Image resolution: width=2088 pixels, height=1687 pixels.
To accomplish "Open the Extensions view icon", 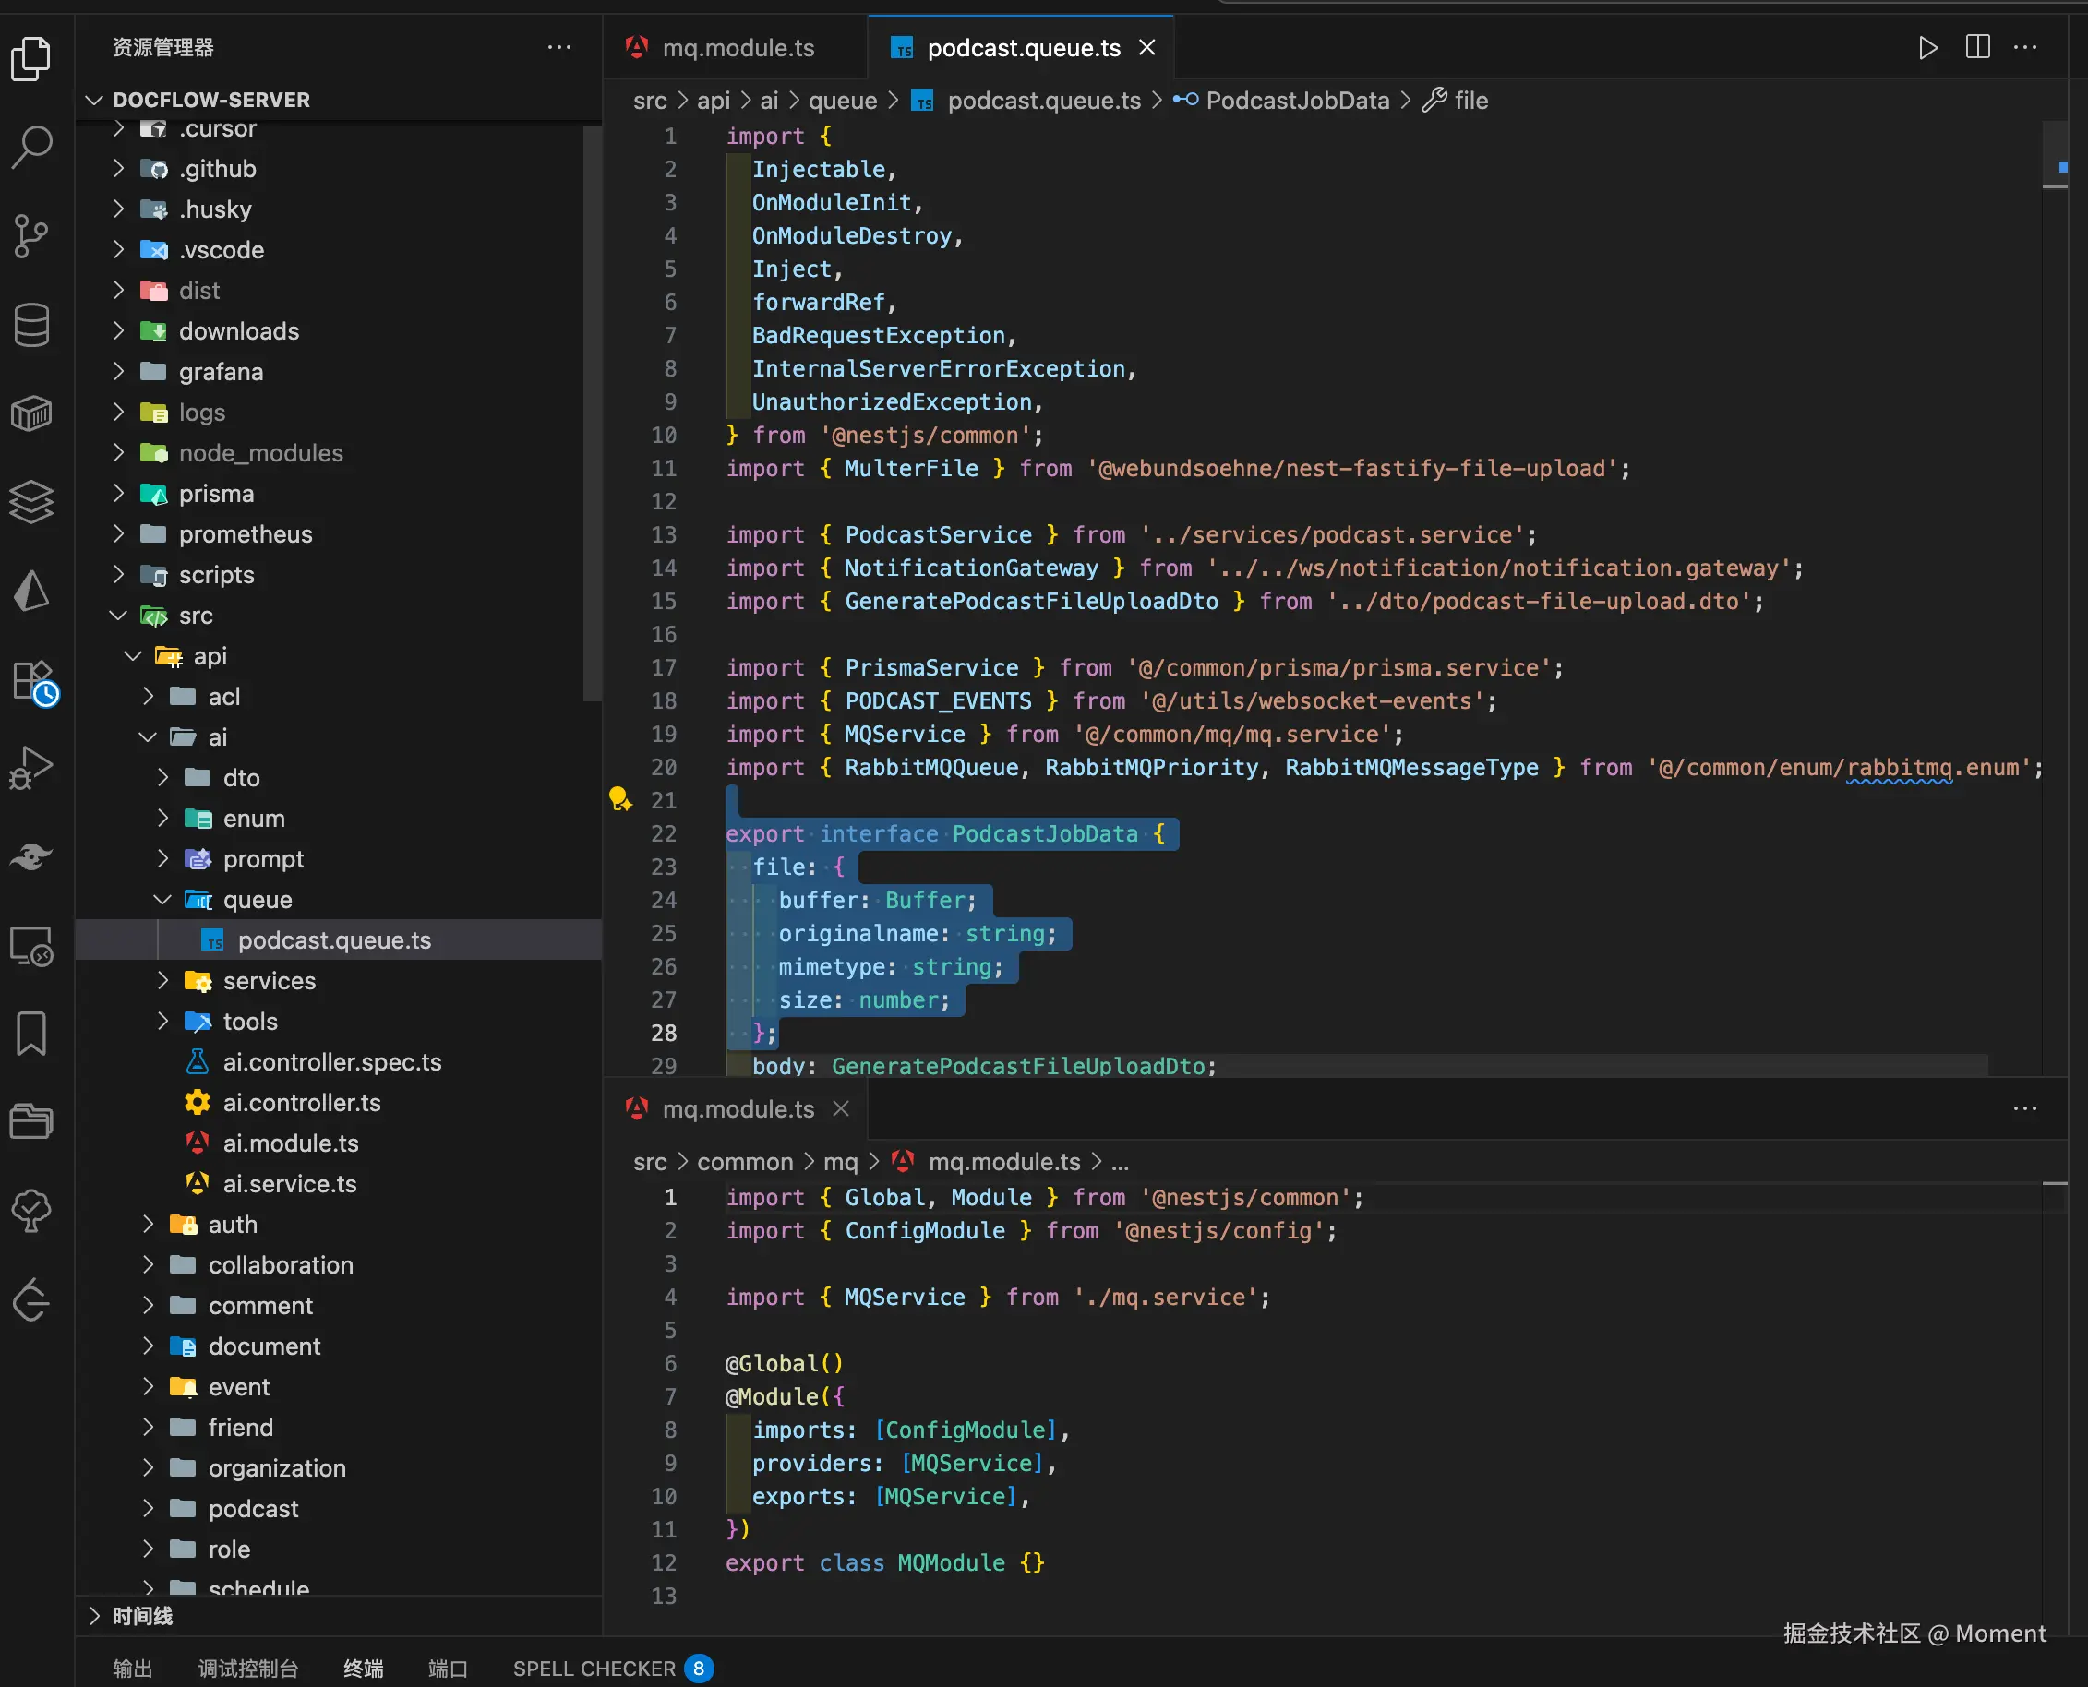I will click(32, 680).
